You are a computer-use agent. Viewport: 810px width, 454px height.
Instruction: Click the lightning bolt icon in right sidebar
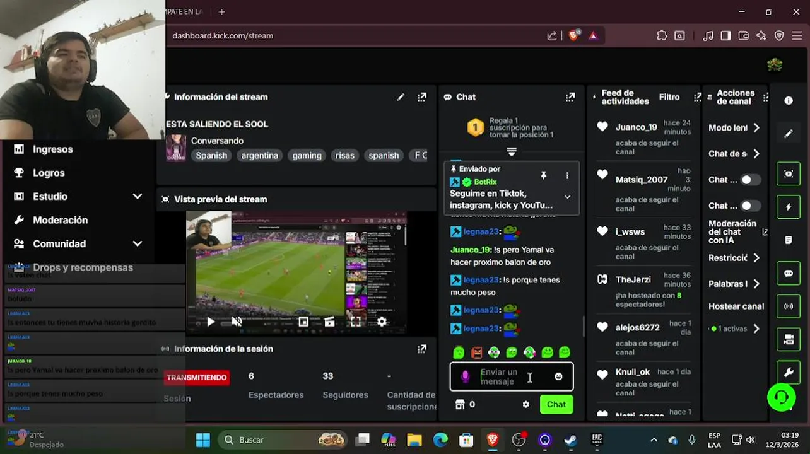(789, 207)
